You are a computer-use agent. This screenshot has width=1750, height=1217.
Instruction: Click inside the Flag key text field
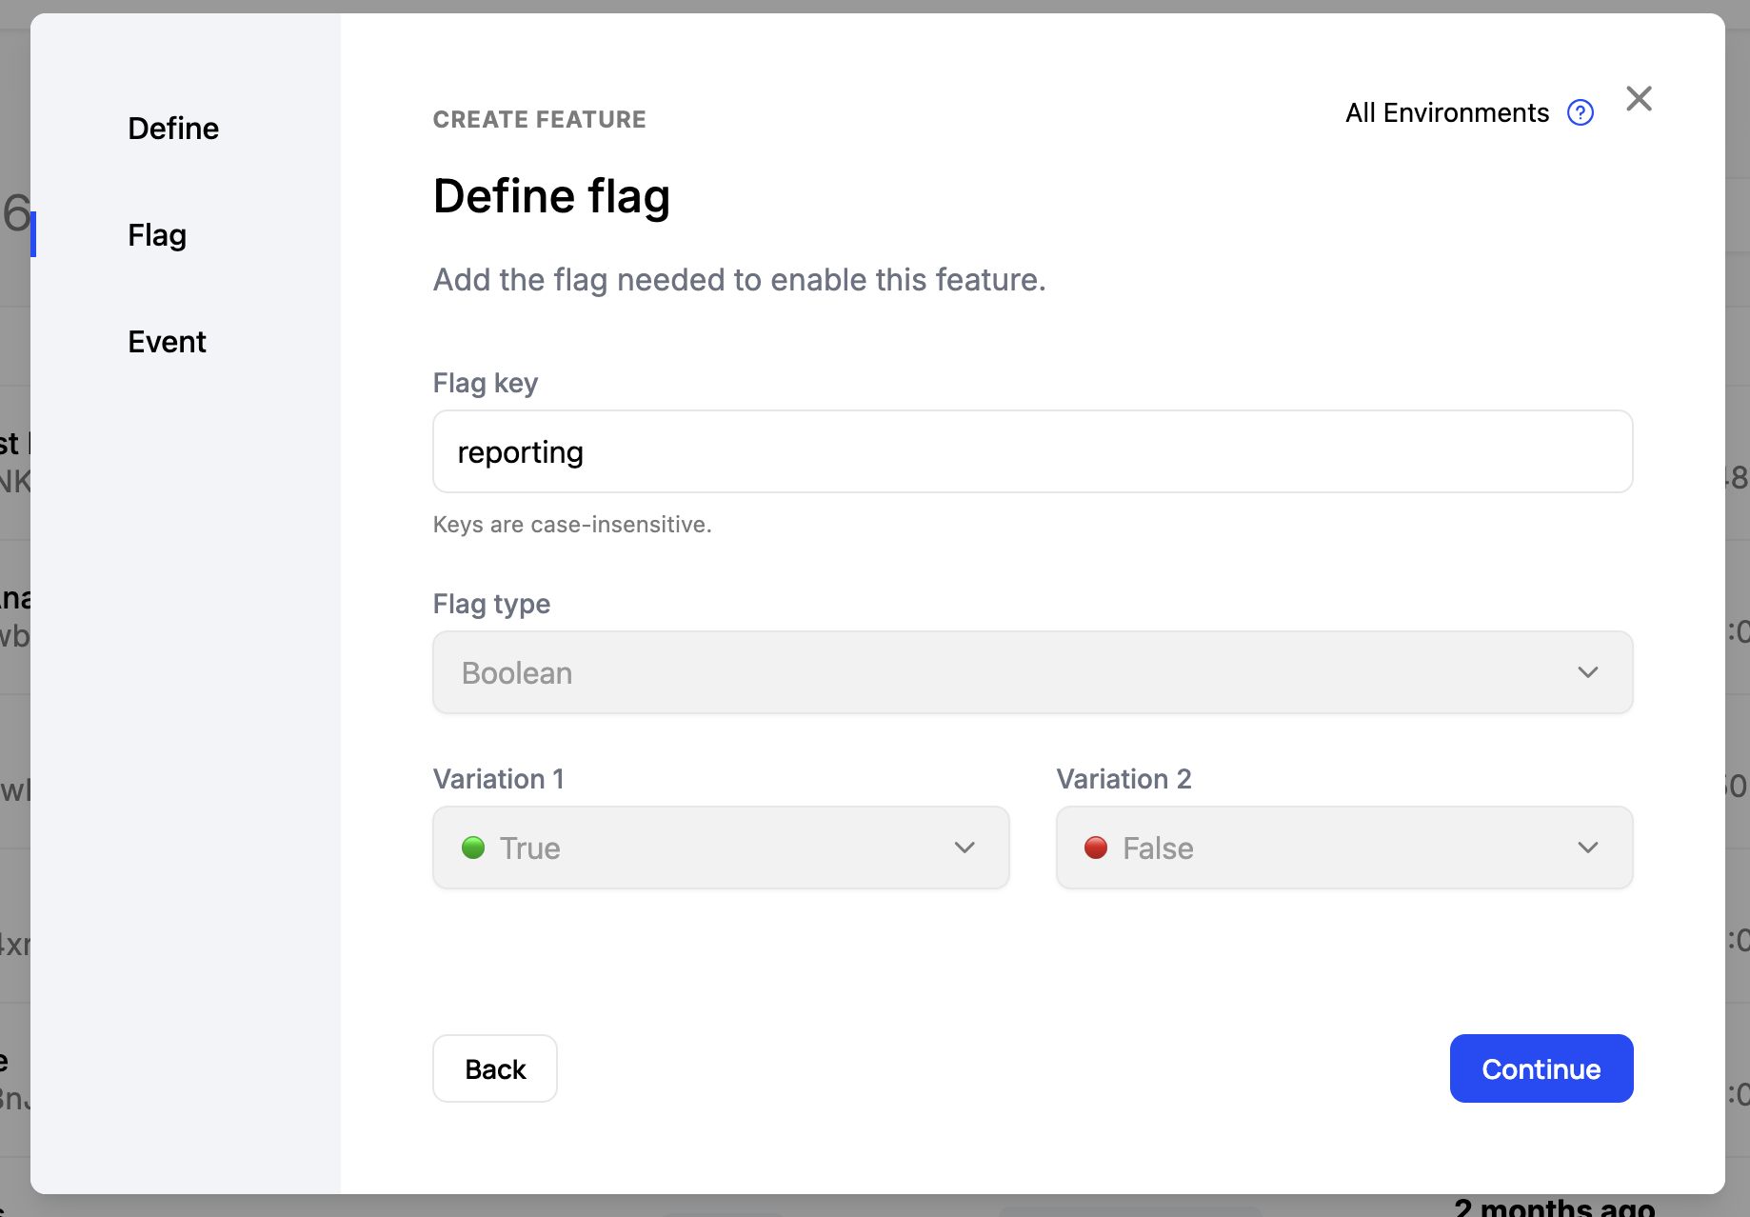[1032, 451]
